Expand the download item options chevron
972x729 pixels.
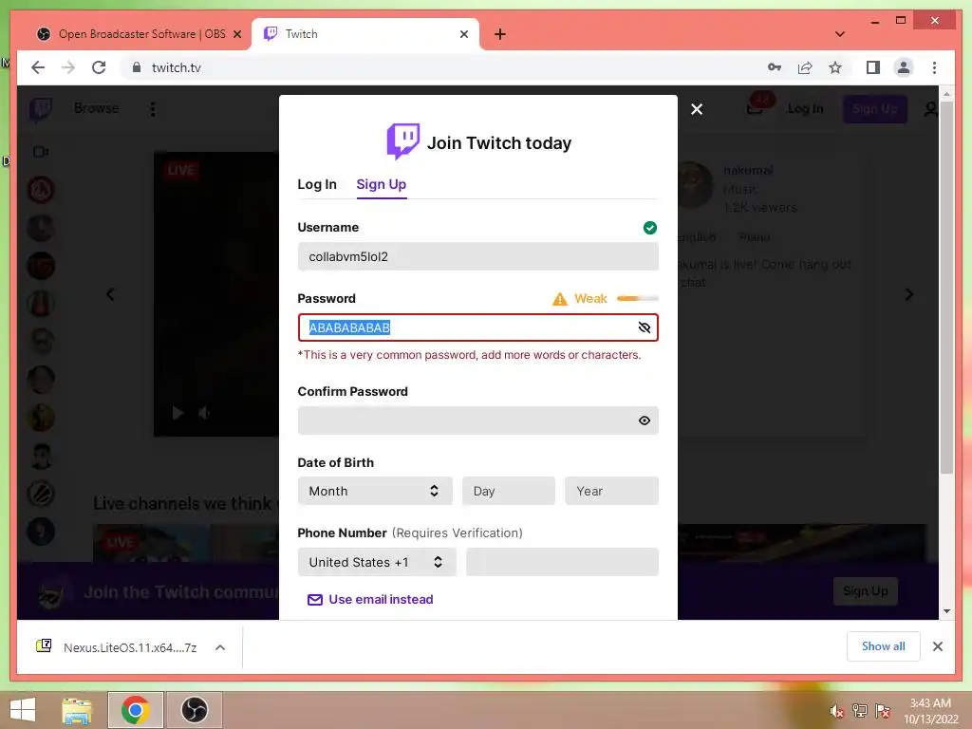(x=220, y=647)
